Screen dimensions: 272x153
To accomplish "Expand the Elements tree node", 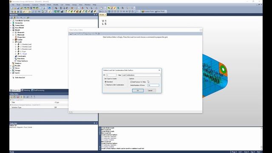I will [13, 32].
